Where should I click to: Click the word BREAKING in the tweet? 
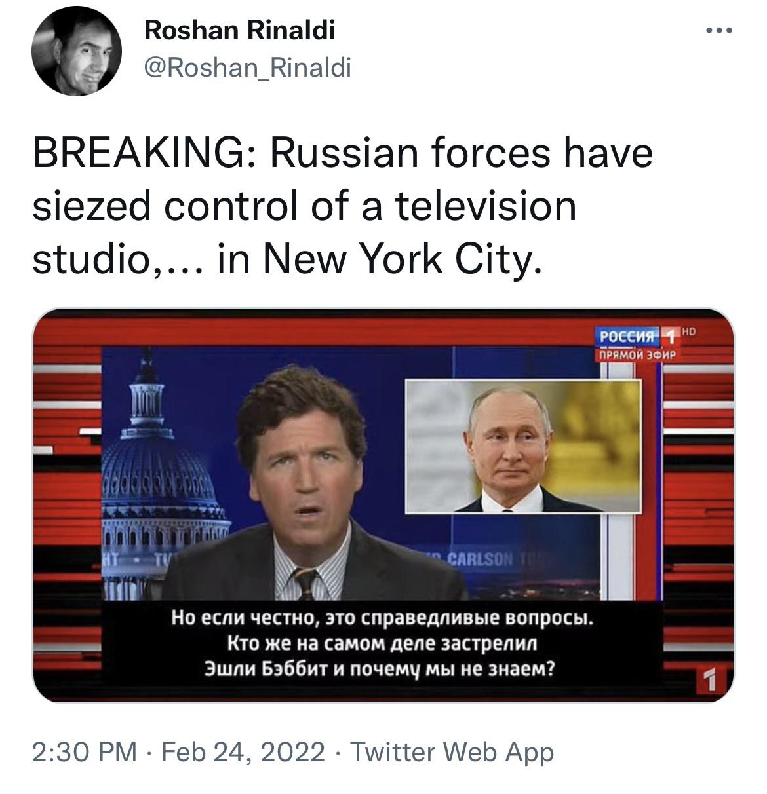coord(134,153)
